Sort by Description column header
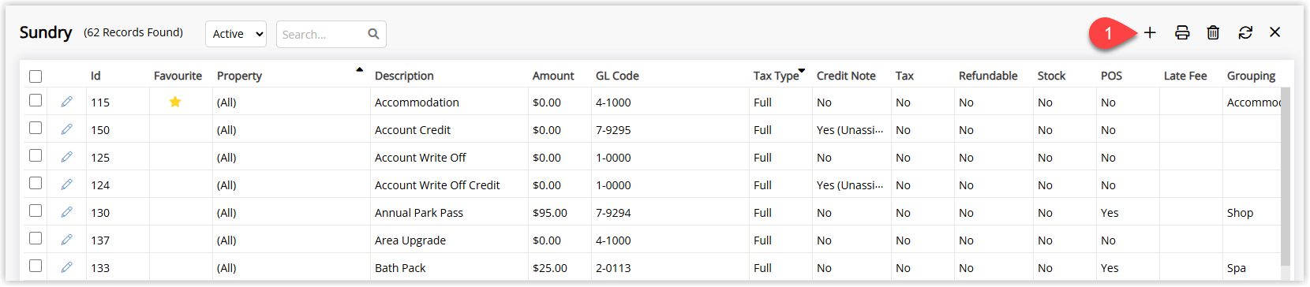This screenshot has height=287, width=1310. [x=404, y=76]
